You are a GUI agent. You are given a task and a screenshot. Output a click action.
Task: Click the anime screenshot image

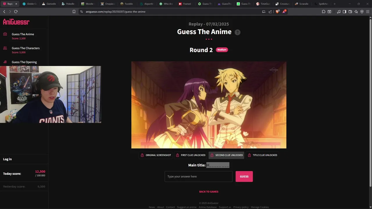tap(209, 105)
